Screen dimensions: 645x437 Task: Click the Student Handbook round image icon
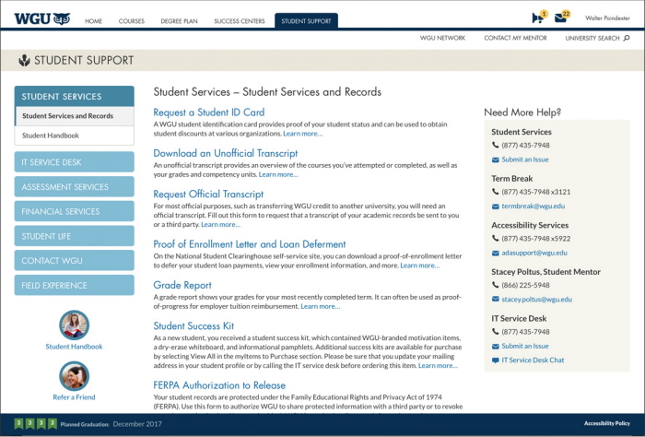(74, 325)
